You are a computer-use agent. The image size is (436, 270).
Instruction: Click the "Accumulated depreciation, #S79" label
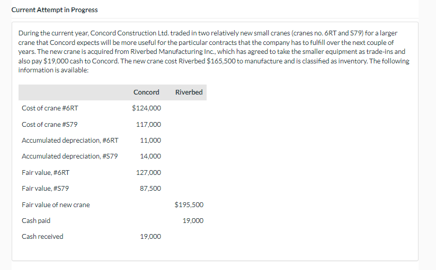pos(69,156)
